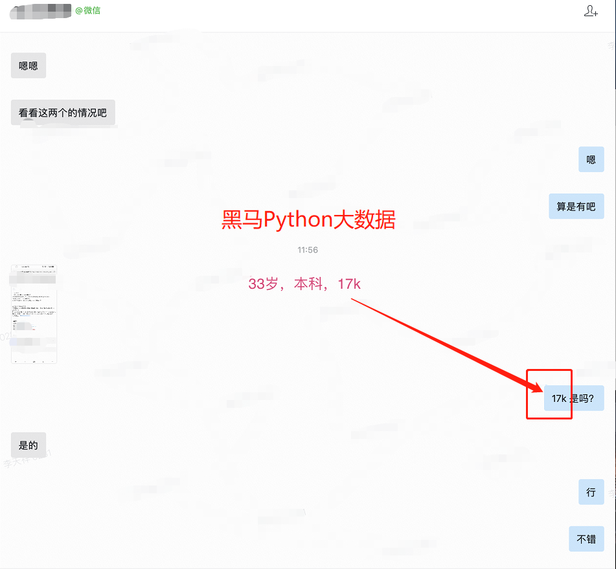The image size is (616, 569).
Task: Click the '嗯' sent message bubble
Action: [x=591, y=159]
